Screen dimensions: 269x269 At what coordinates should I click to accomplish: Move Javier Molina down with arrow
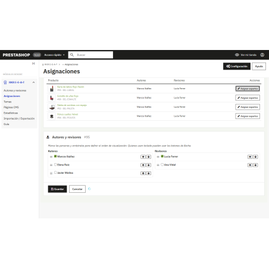[x=149, y=173]
